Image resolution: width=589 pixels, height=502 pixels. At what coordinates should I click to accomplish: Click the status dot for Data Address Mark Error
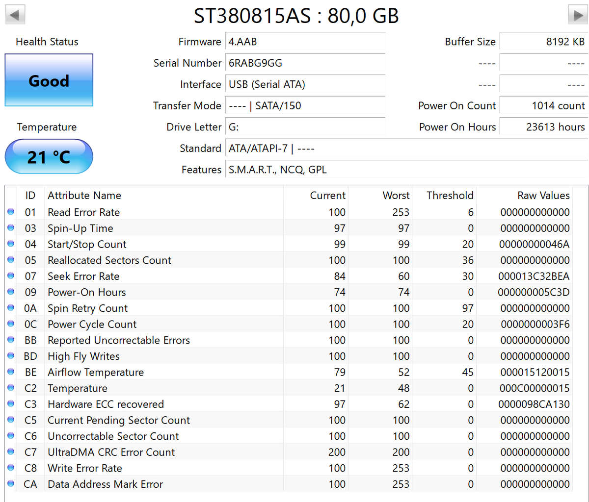pyautogui.click(x=11, y=483)
